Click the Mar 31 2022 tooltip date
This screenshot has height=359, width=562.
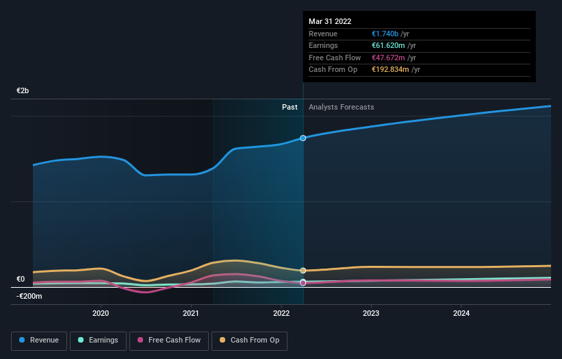click(x=330, y=21)
